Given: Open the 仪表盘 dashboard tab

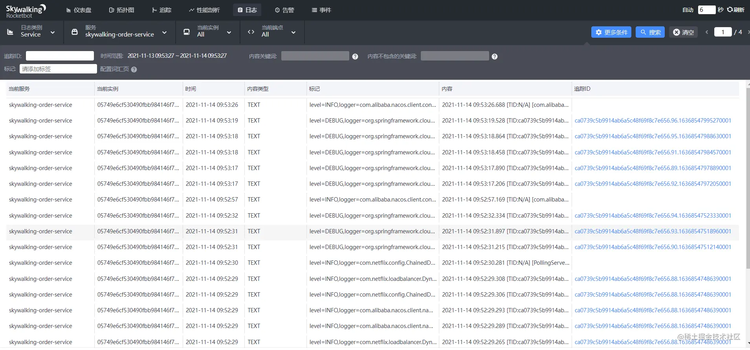Looking at the screenshot, I should tap(79, 10).
